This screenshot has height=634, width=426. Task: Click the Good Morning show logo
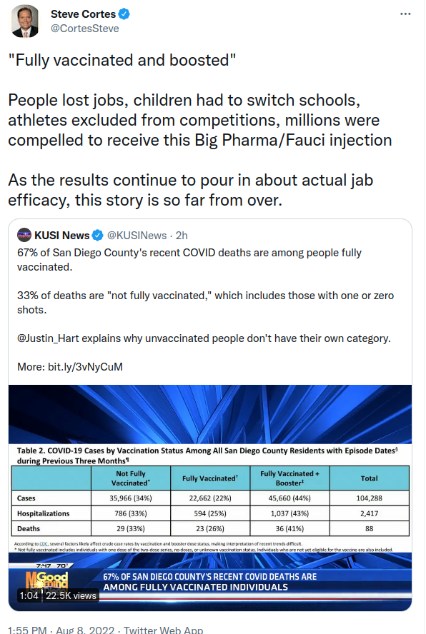tap(47, 580)
